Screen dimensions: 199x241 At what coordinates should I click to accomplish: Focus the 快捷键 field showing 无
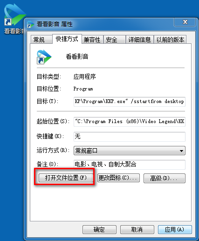(x=130, y=137)
